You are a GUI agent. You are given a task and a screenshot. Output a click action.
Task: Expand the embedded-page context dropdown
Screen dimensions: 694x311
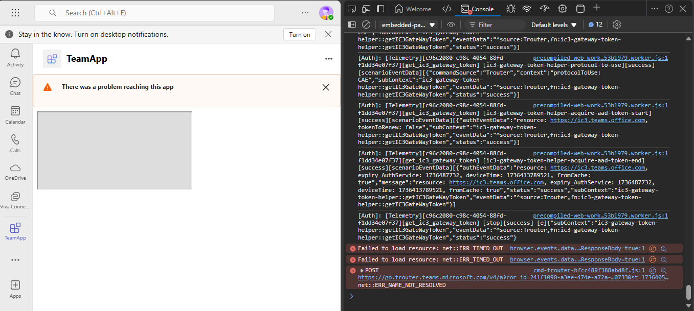(408, 25)
